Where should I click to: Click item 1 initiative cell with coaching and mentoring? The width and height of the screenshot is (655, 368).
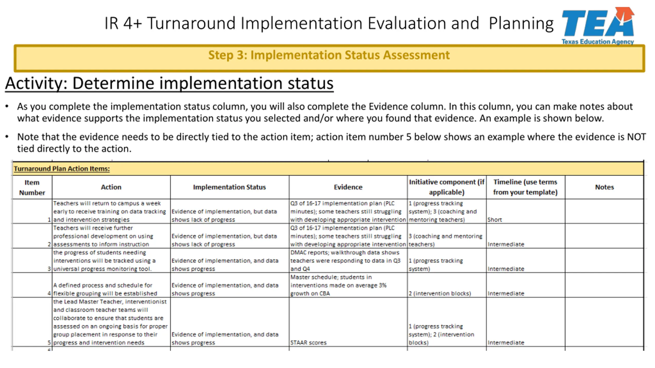coord(447,211)
